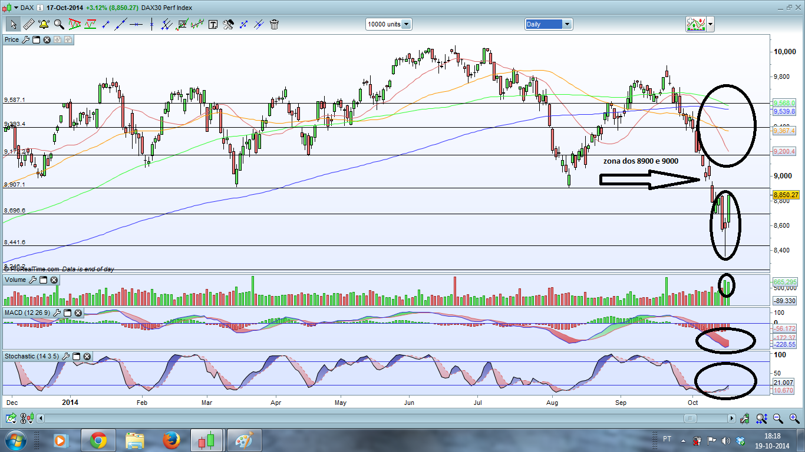
Task: Click the zoom out magnifier at bottom right
Action: click(x=778, y=418)
